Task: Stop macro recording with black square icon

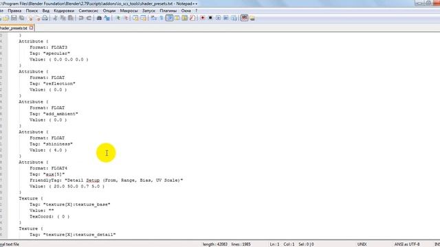Action: (210, 19)
